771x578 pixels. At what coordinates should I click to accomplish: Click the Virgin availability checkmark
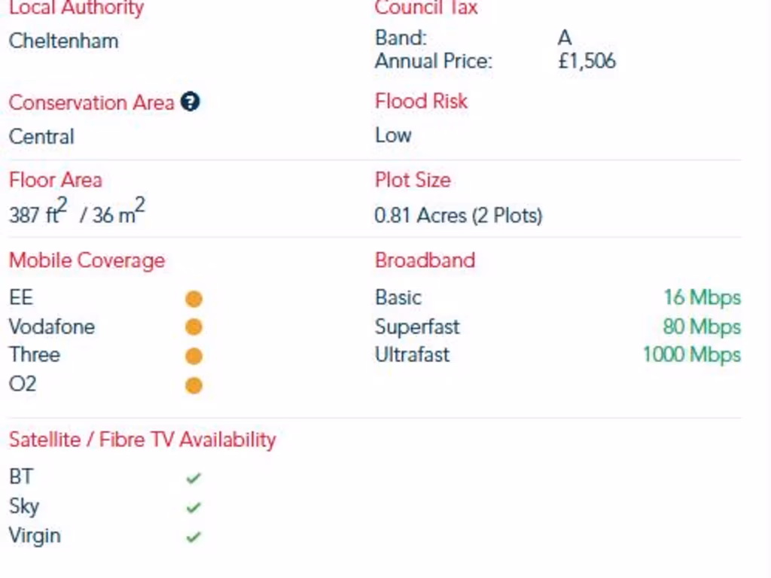pos(194,537)
